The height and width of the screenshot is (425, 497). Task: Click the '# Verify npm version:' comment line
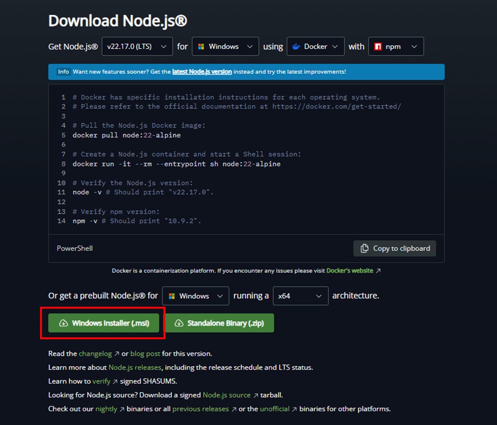(x=116, y=212)
